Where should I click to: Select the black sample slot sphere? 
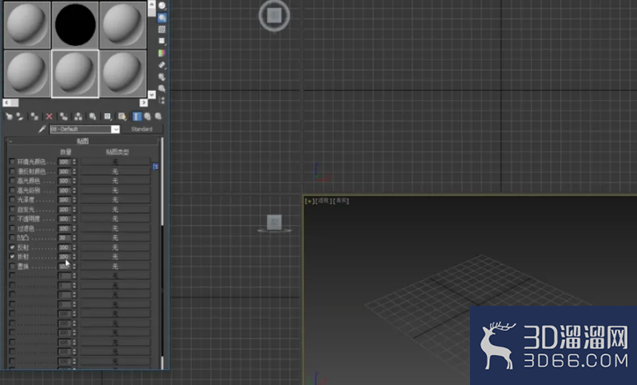tap(75, 25)
